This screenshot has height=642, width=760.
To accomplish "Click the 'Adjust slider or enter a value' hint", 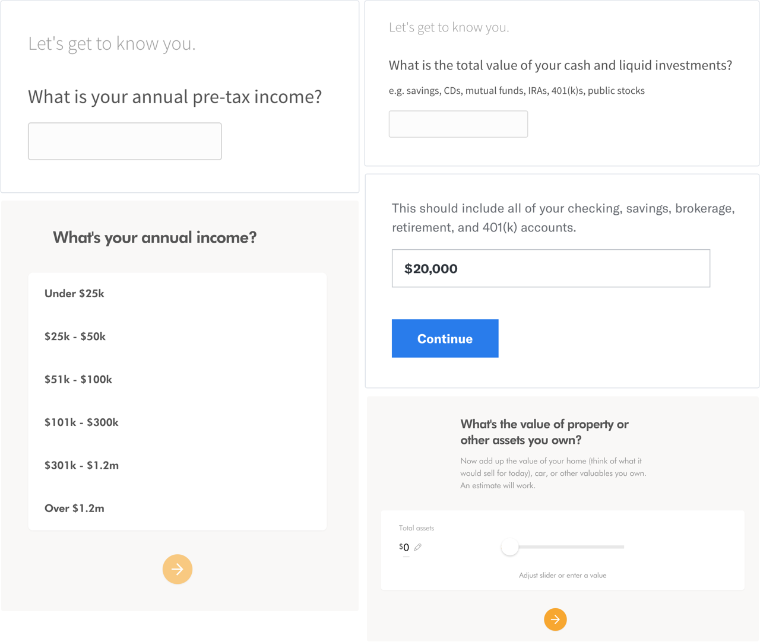I will pyautogui.click(x=562, y=576).
